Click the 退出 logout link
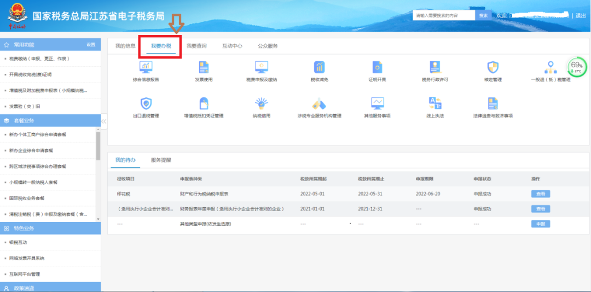Screen dimensions: 591x292 (581, 15)
